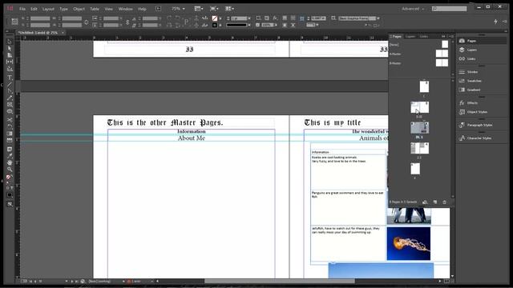Open the View Options dropdown
Image resolution: width=513 pixels, height=288 pixels.
pyautogui.click(x=199, y=9)
